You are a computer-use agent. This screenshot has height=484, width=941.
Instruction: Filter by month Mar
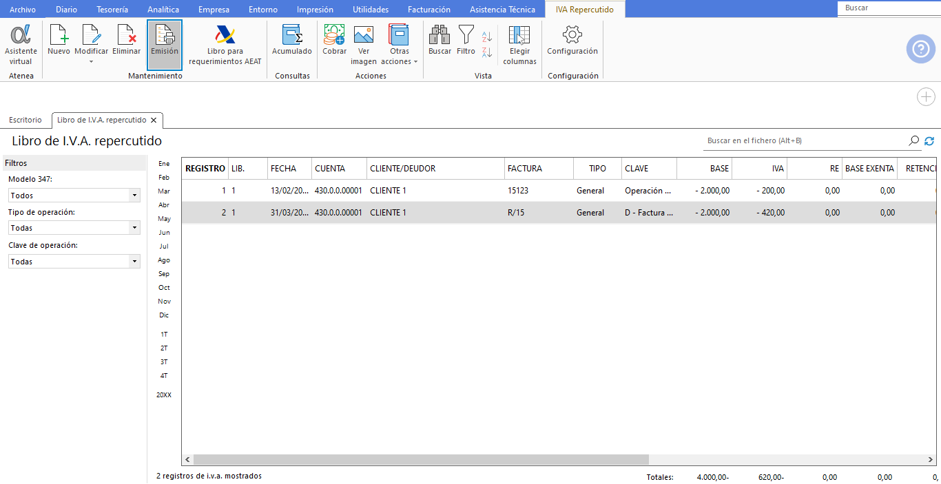[x=164, y=191]
